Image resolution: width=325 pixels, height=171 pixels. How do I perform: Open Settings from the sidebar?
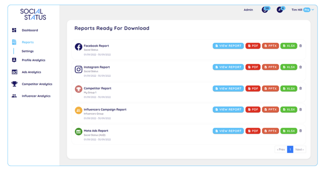coord(28,51)
